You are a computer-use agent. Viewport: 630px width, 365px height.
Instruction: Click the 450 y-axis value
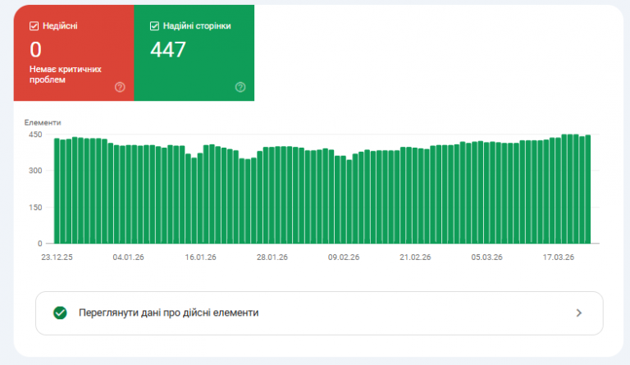[x=35, y=135]
